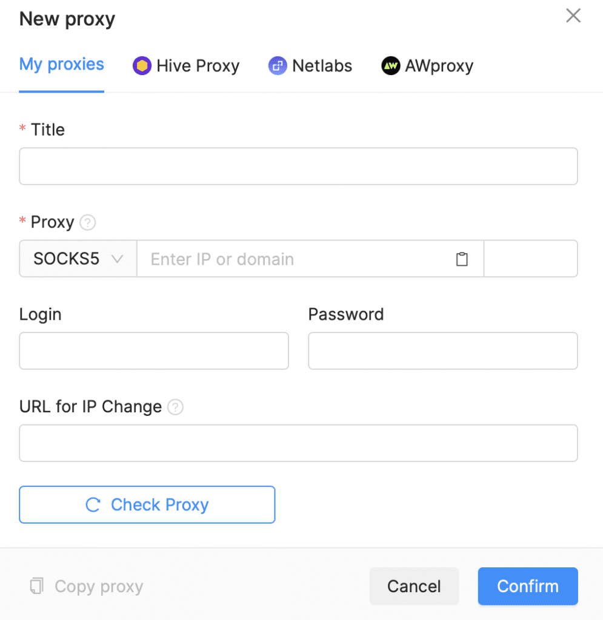Click the Copy proxy option
Image resolution: width=603 pixels, height=620 pixels.
[85, 585]
